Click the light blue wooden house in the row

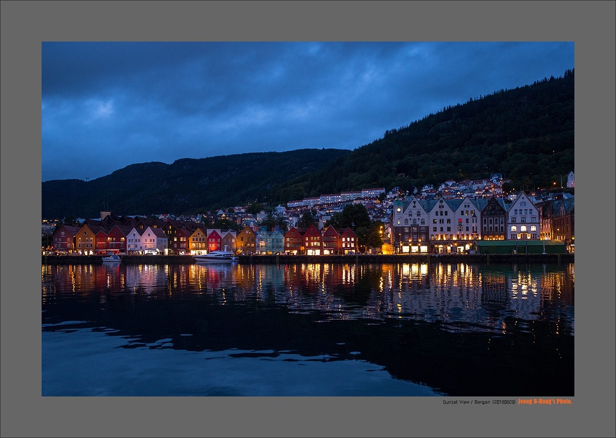(x=270, y=240)
